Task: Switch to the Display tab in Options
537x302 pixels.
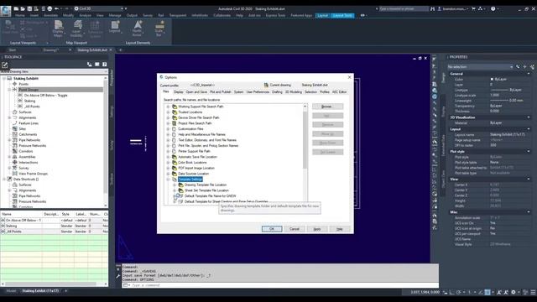Action: pyautogui.click(x=178, y=92)
